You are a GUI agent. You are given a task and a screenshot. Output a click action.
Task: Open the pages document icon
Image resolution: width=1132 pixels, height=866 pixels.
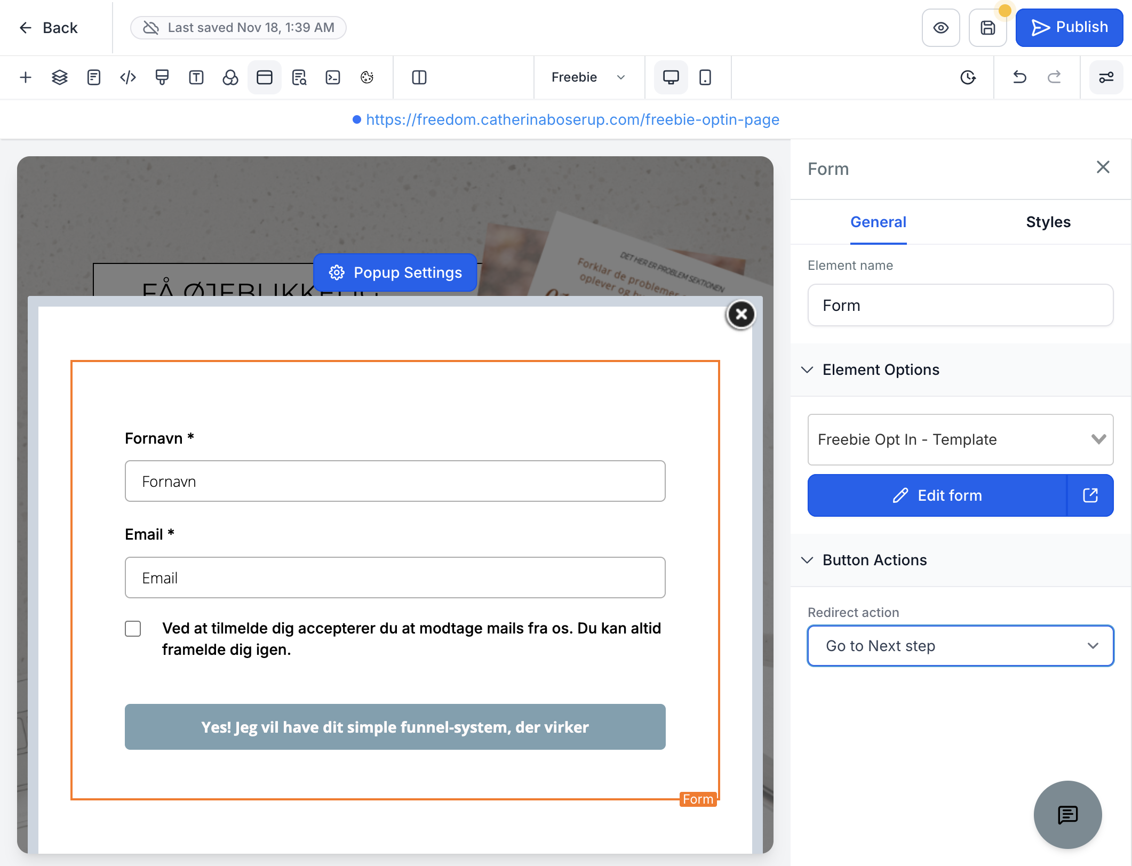pos(94,77)
